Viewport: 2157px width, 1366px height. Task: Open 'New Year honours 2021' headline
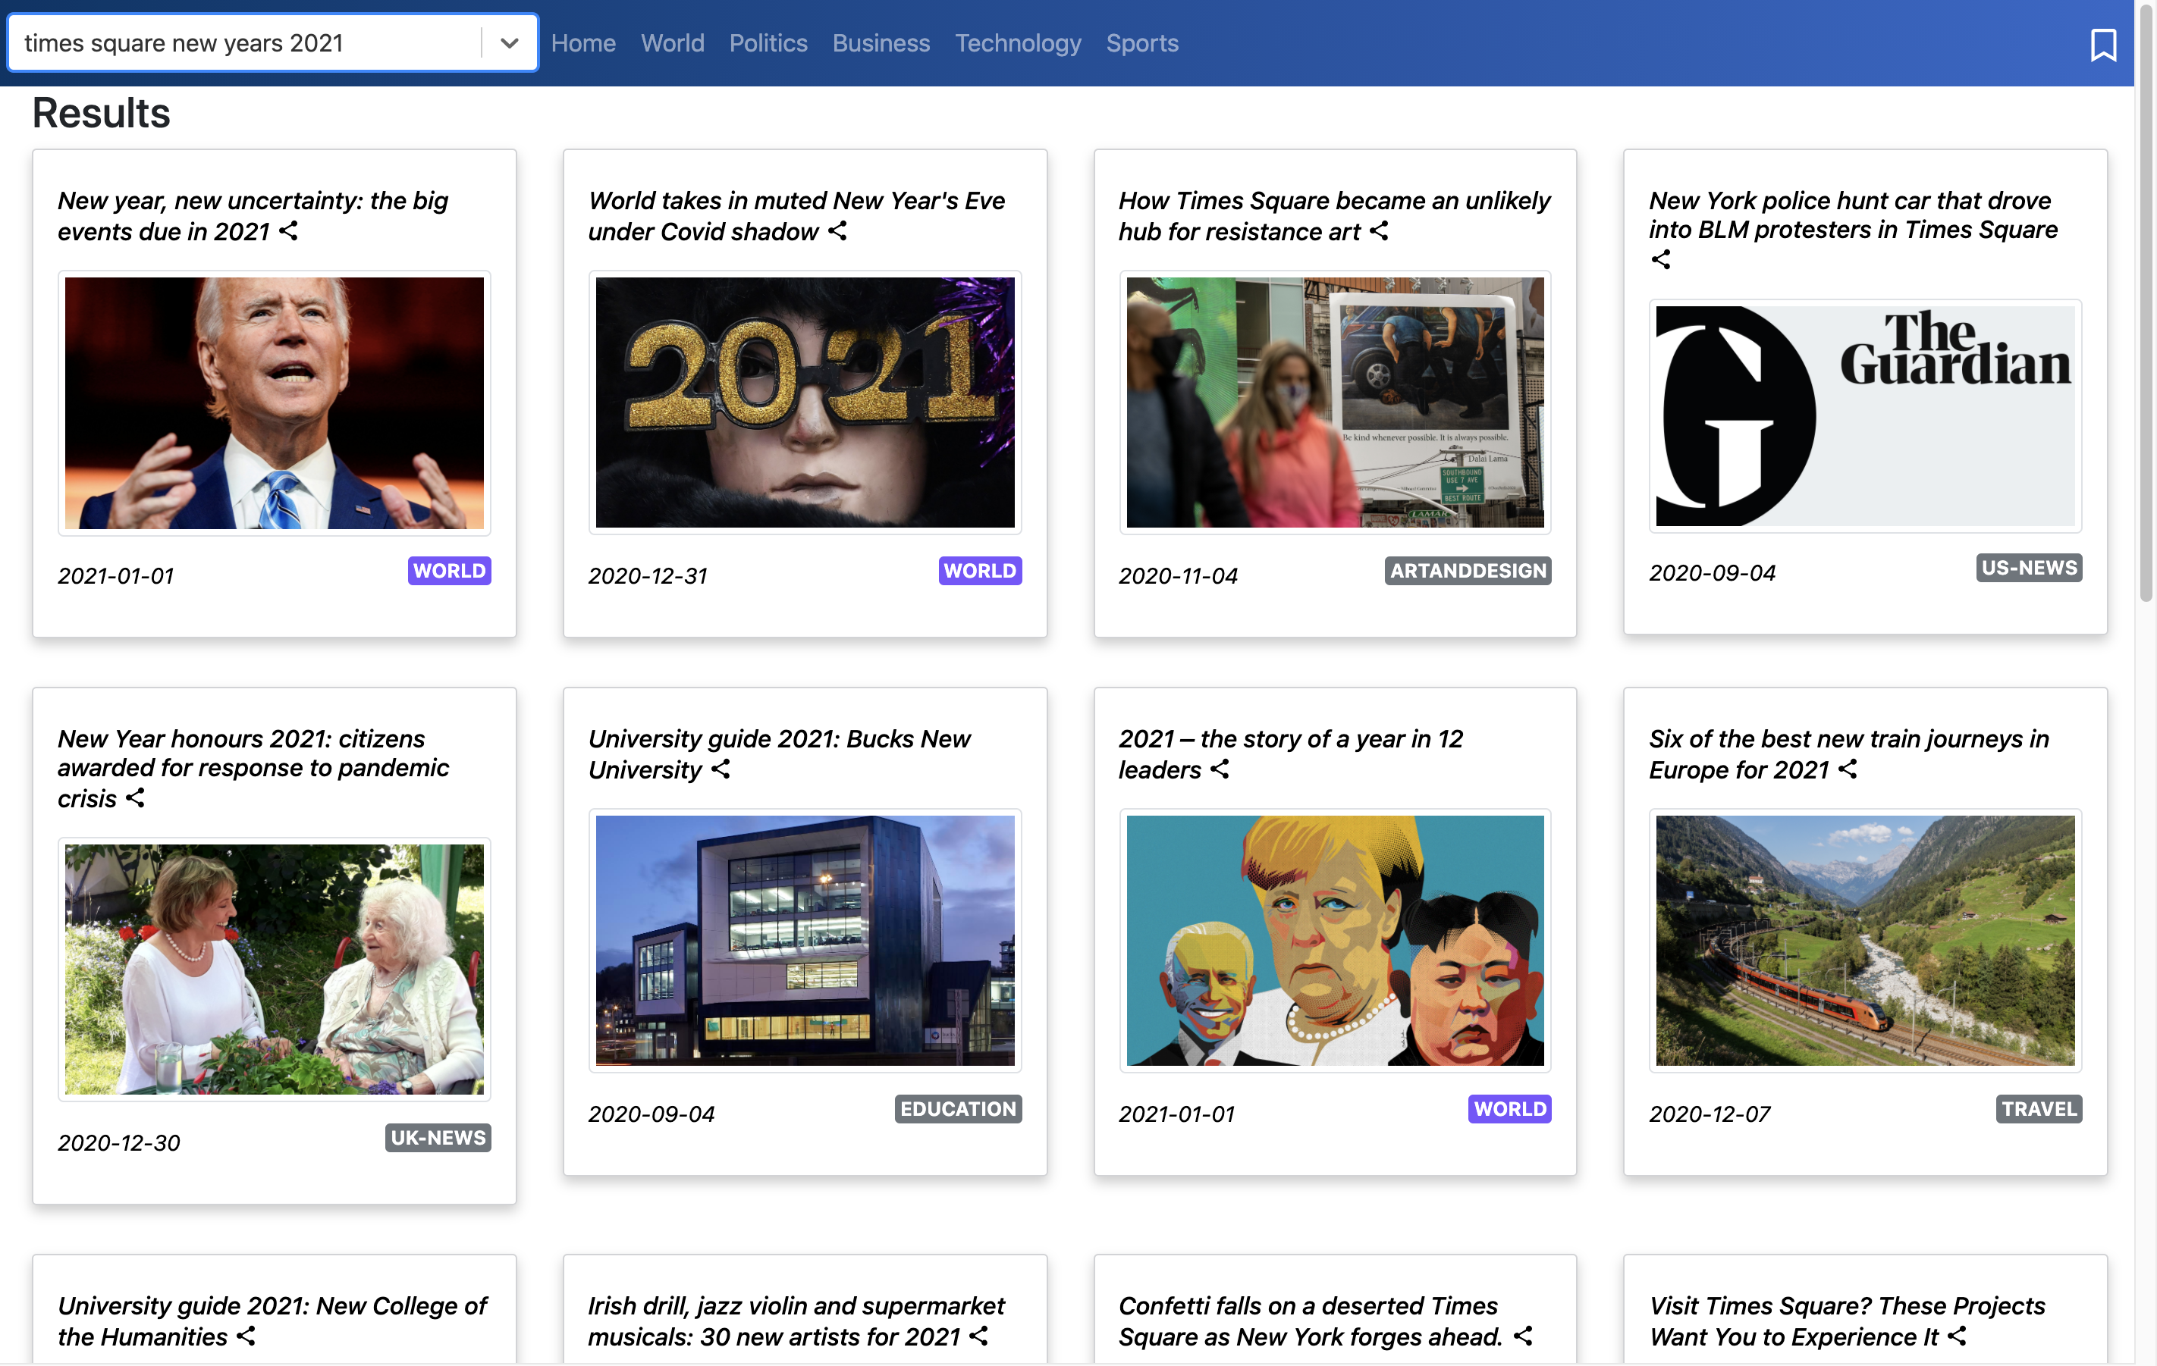coord(253,768)
